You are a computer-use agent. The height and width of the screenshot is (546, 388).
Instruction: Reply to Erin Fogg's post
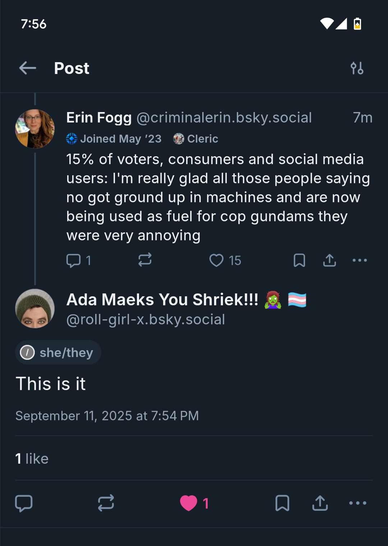click(74, 260)
